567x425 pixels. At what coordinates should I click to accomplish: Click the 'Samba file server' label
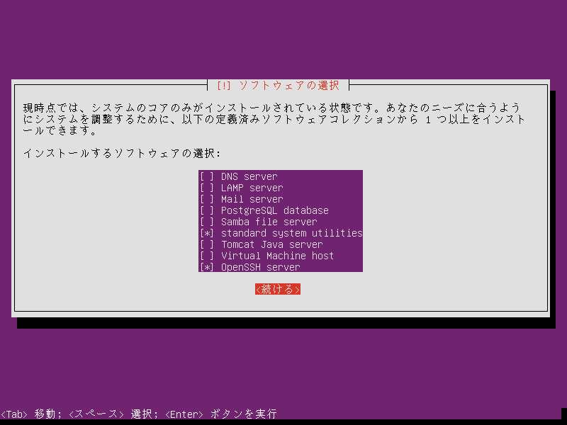269,222
